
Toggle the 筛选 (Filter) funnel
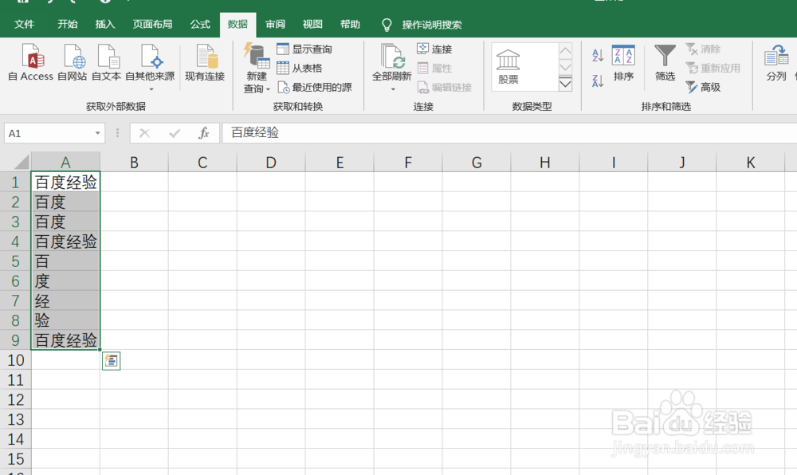click(665, 63)
